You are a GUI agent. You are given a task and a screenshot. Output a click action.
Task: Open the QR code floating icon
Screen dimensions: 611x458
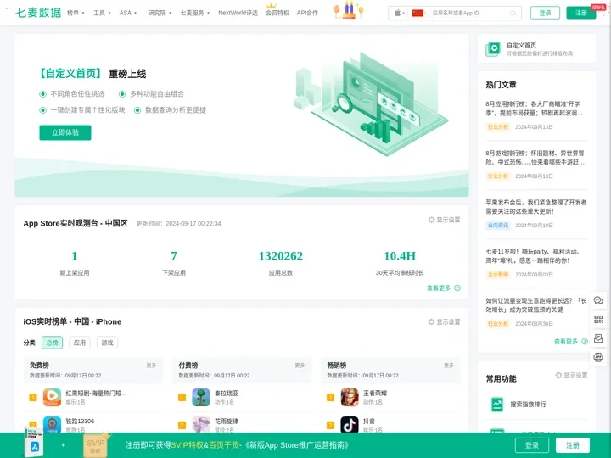coord(598,320)
